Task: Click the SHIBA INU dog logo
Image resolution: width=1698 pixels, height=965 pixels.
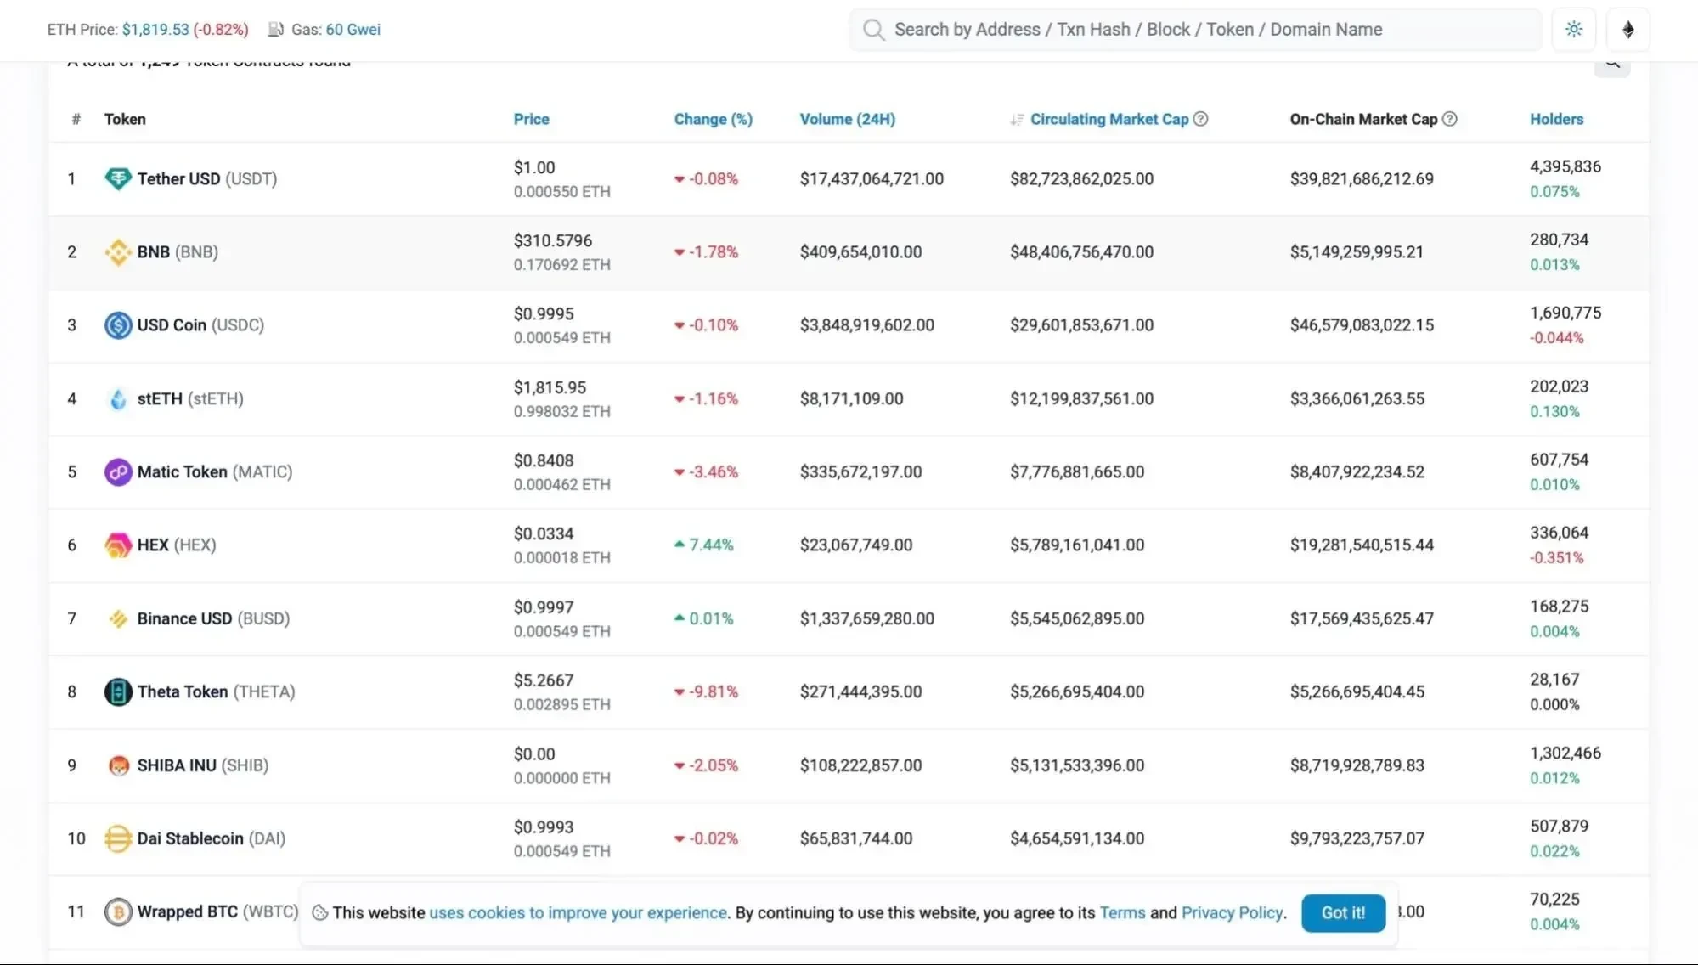Action: tap(117, 766)
